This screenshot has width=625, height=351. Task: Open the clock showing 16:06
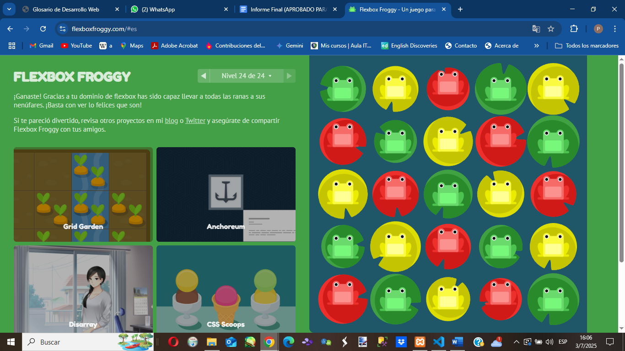(x=586, y=342)
